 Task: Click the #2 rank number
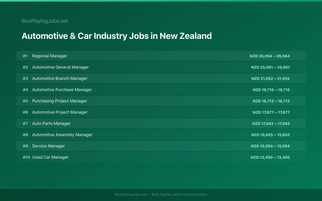(x=25, y=67)
